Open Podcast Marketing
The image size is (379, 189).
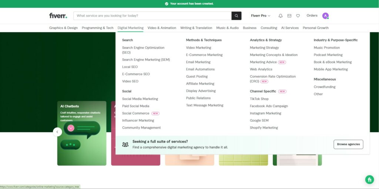(x=328, y=55)
